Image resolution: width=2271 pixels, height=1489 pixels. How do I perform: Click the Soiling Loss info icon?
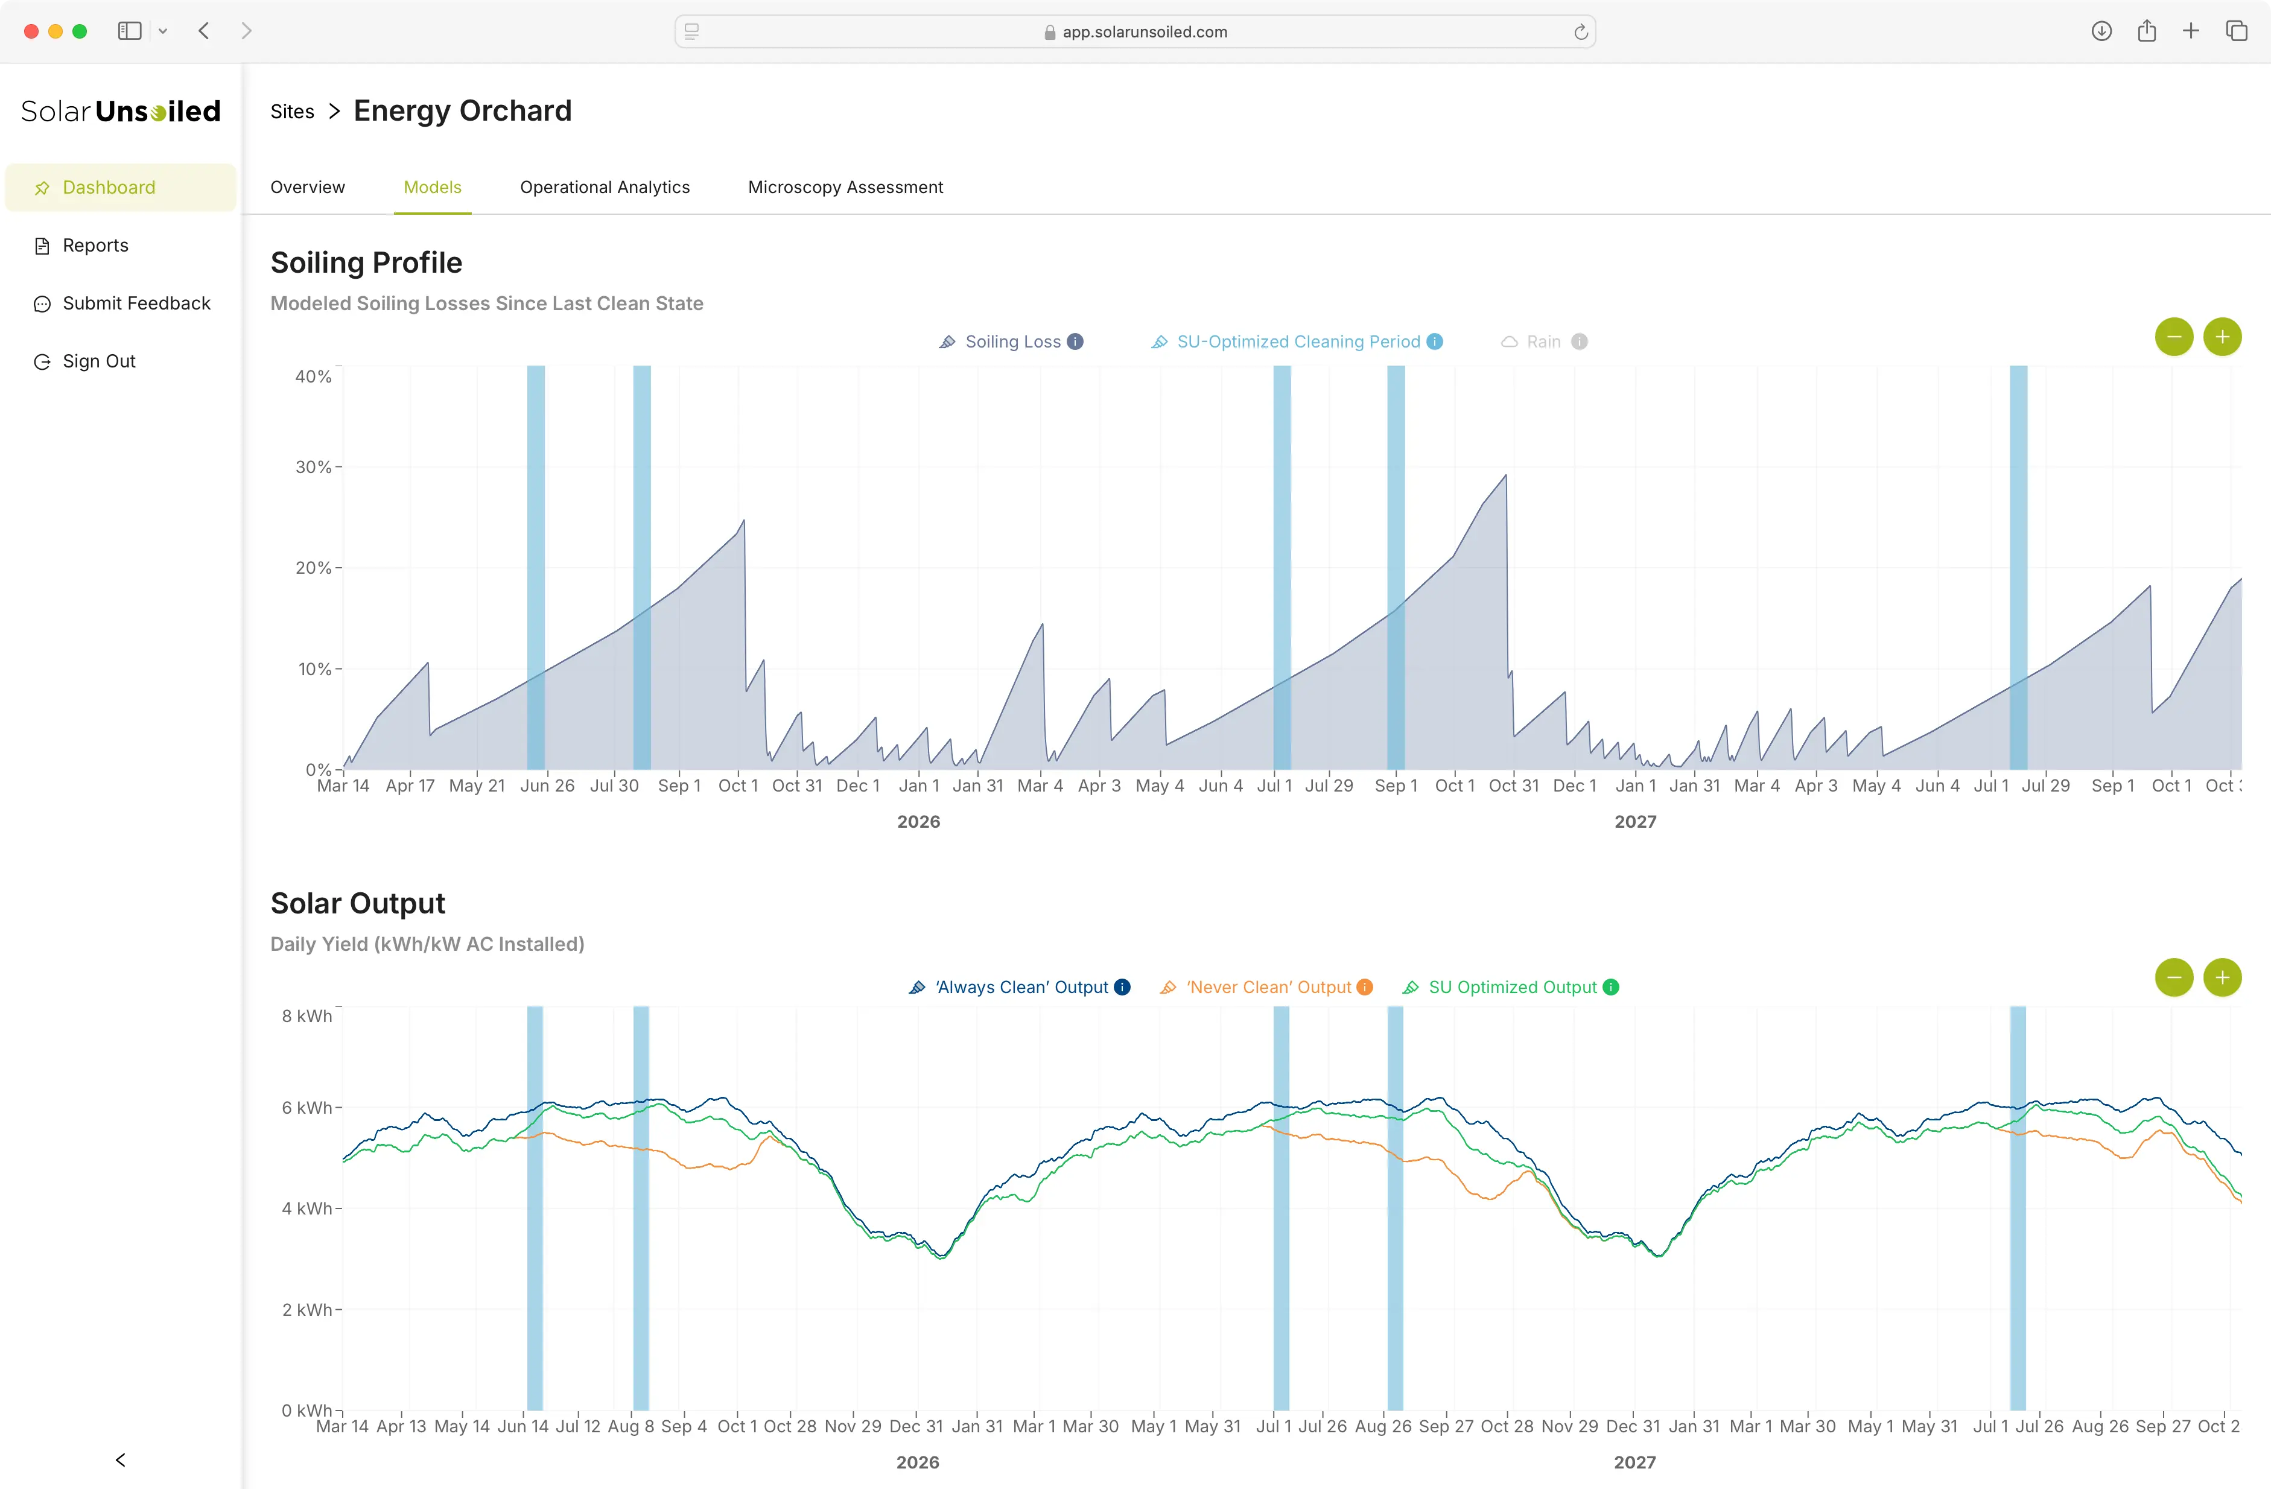(x=1075, y=341)
